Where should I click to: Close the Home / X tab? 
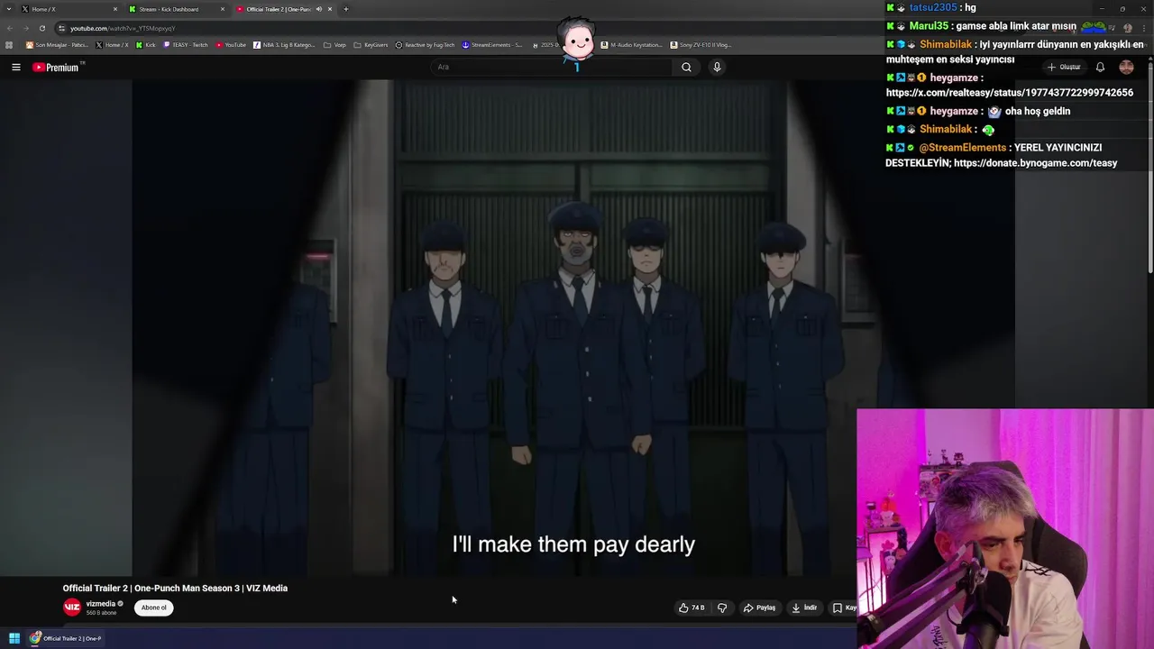(115, 9)
